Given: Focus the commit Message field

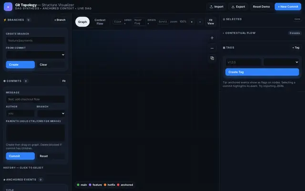Looking at the screenshot, I should (x=35, y=99).
